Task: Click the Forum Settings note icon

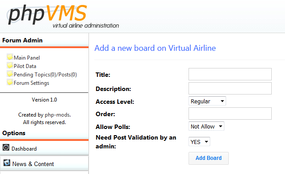Action: (x=10, y=82)
